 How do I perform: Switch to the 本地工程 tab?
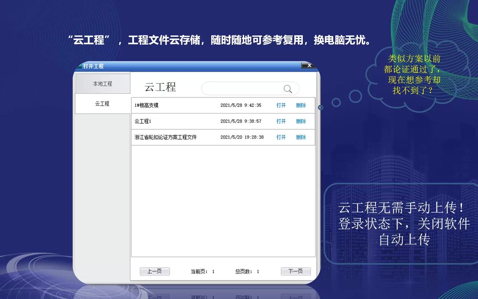[x=102, y=84]
